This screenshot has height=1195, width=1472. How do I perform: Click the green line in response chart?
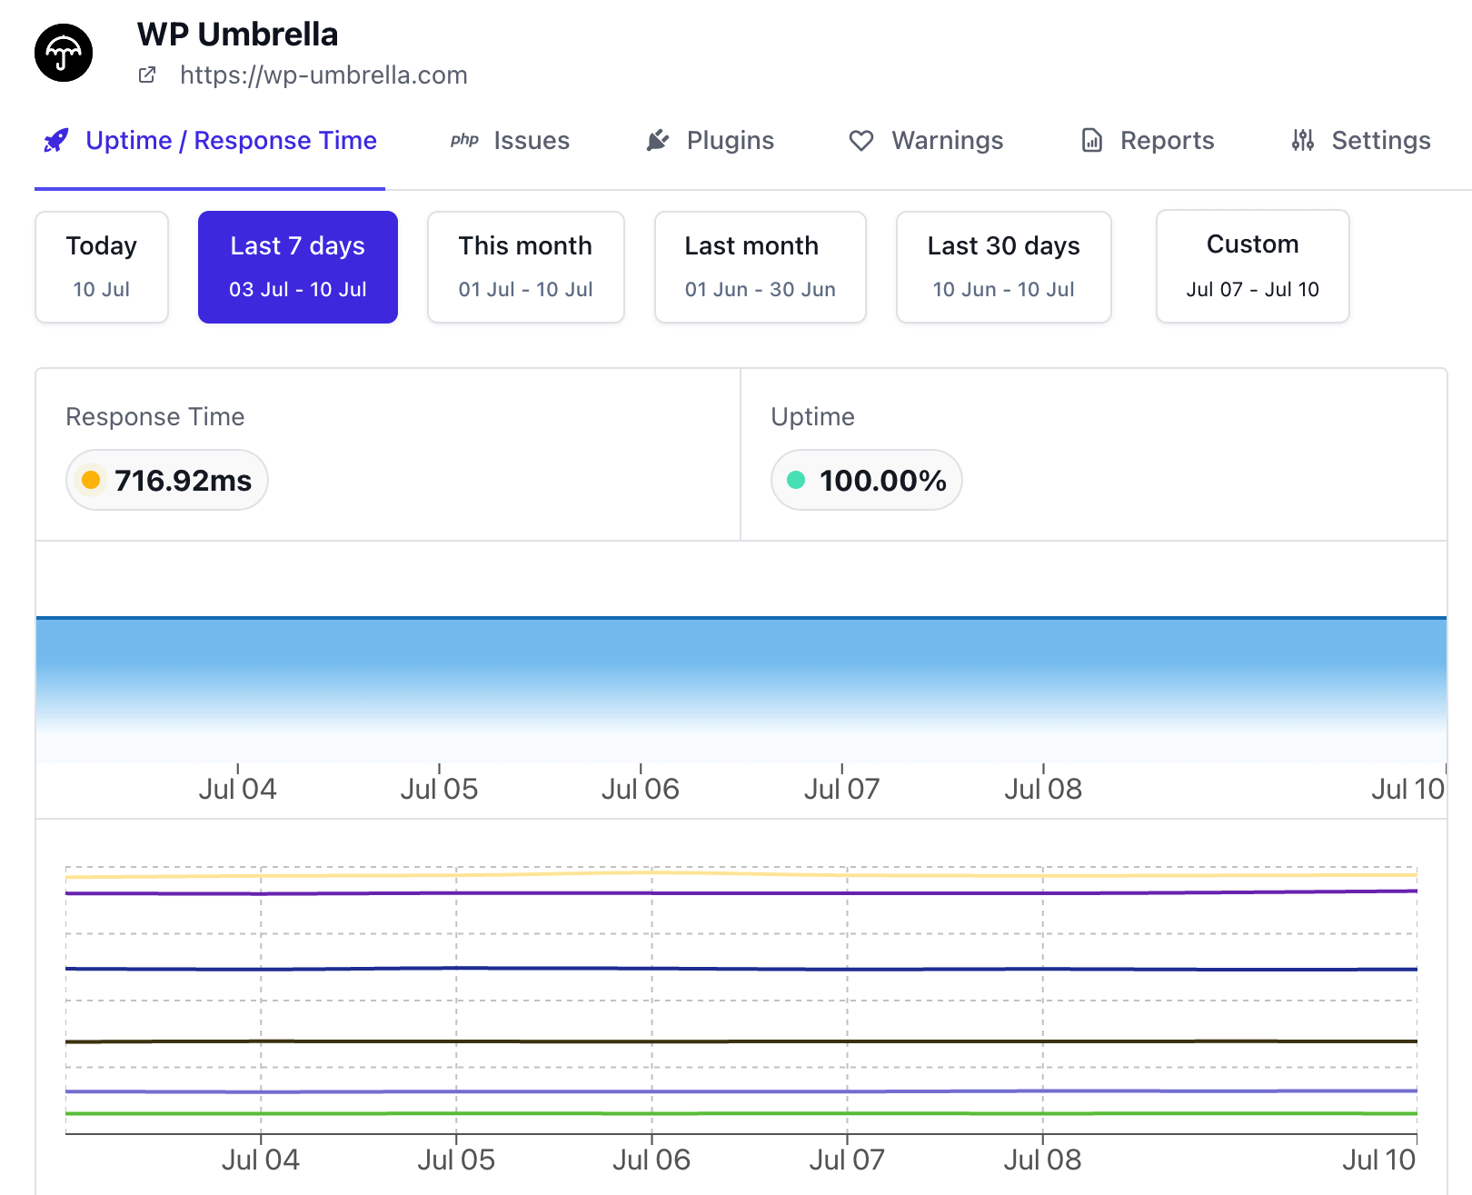point(741,1113)
